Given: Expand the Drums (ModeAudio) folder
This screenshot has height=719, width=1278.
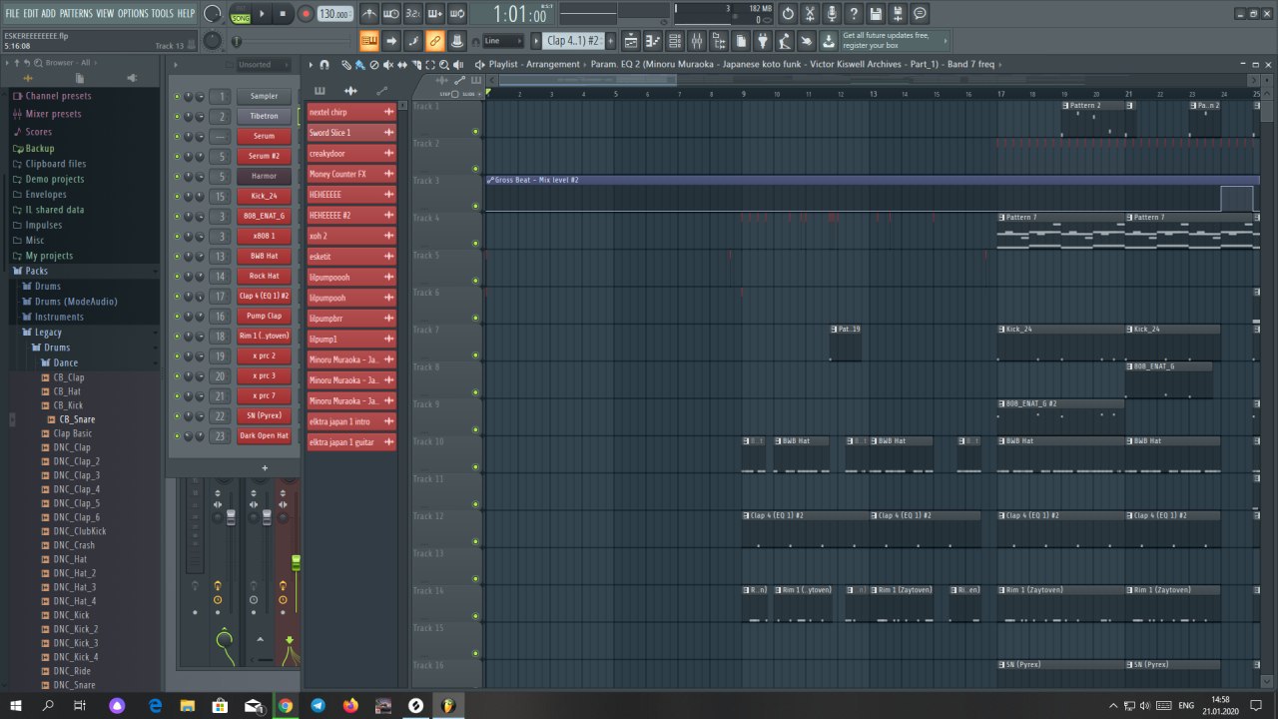Looking at the screenshot, I should tap(76, 302).
